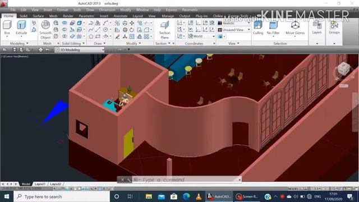359x202 pixels.
Task: Switch to the Annotate ribbon tab
Action: (121, 16)
